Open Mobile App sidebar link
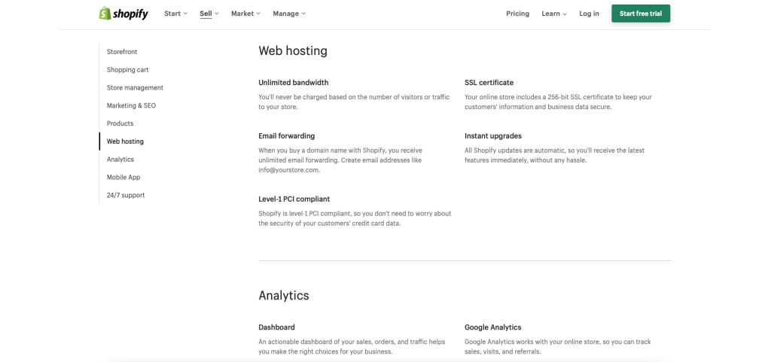771x362 pixels. pos(123,178)
